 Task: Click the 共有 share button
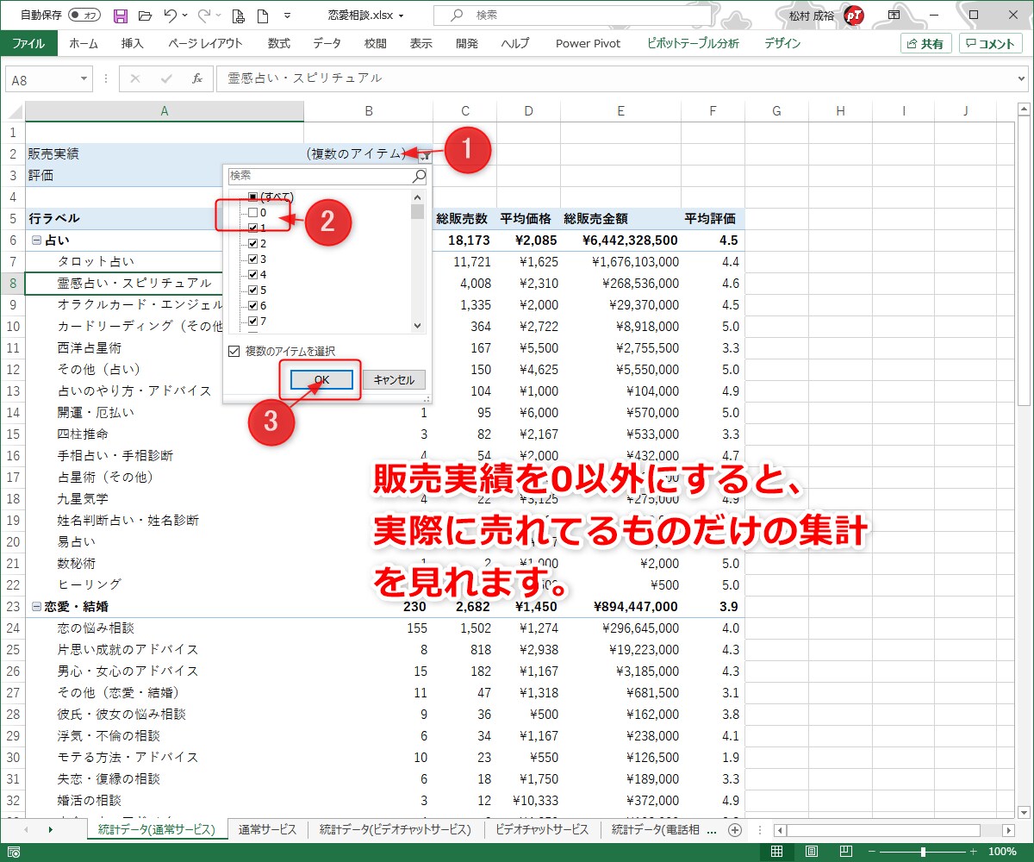925,43
